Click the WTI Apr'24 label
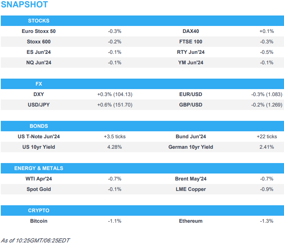The width and height of the screenshot is (284, 244). pyautogui.click(x=39, y=179)
